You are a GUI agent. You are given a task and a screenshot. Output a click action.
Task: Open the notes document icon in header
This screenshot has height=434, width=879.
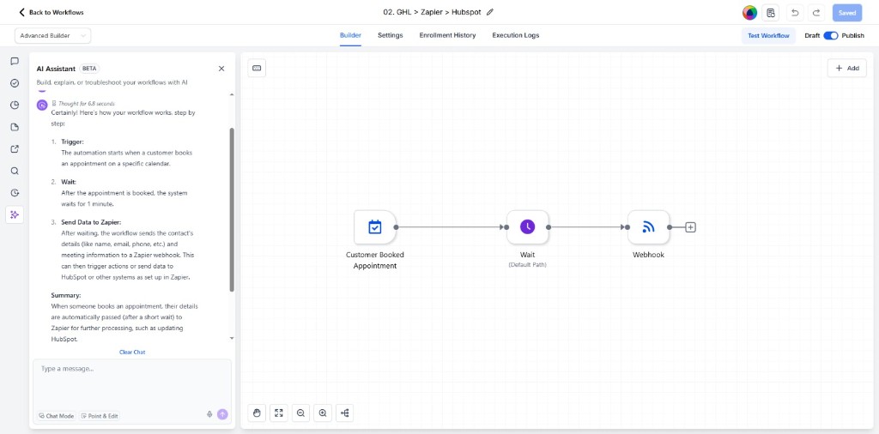pos(770,12)
